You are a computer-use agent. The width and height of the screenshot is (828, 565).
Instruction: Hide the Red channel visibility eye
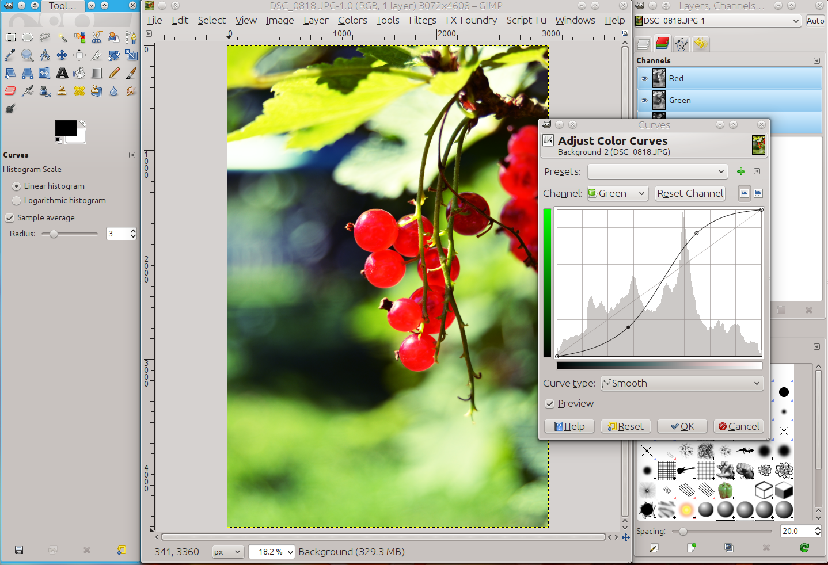point(644,78)
